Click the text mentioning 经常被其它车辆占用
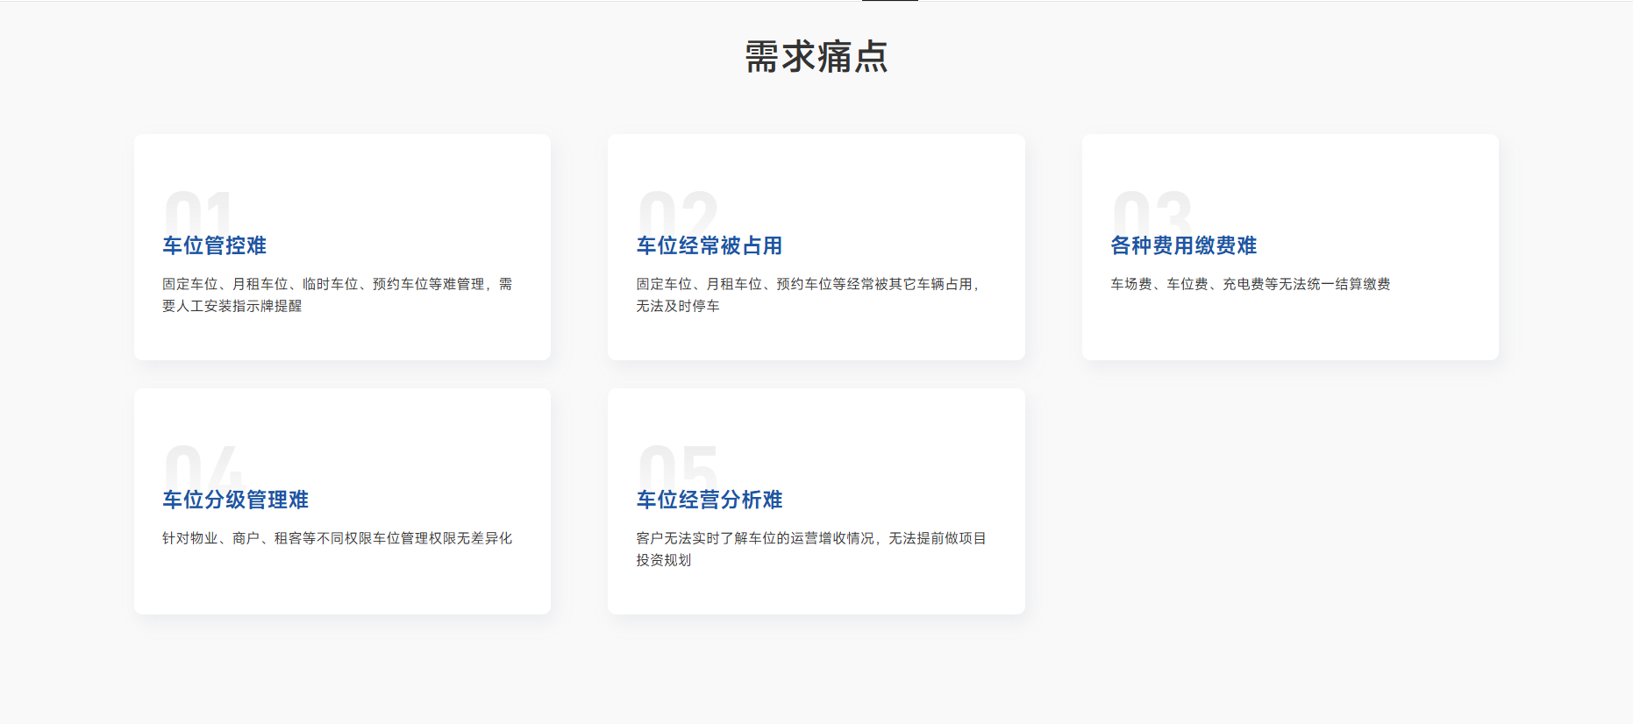Viewport: 1633px width, 724px height. click(807, 284)
